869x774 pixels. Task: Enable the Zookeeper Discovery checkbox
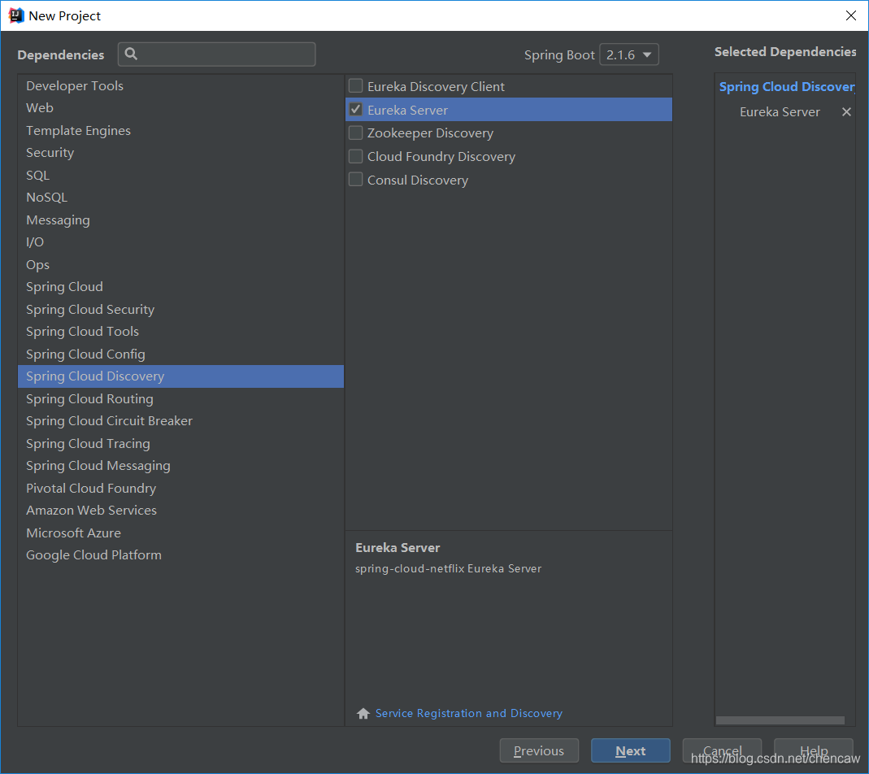pyautogui.click(x=356, y=133)
